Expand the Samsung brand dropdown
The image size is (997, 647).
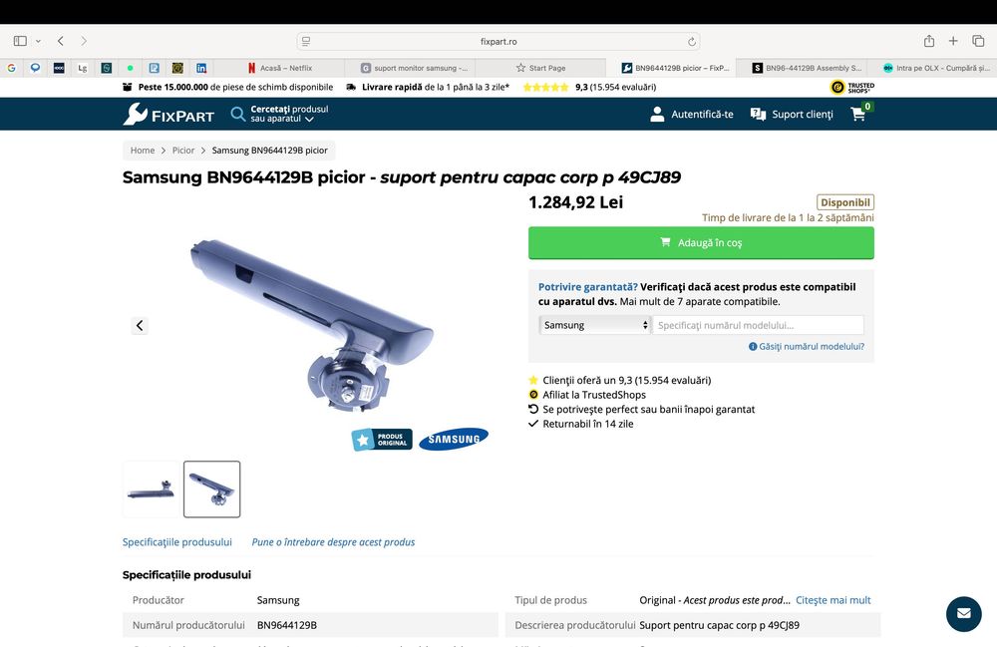(594, 325)
